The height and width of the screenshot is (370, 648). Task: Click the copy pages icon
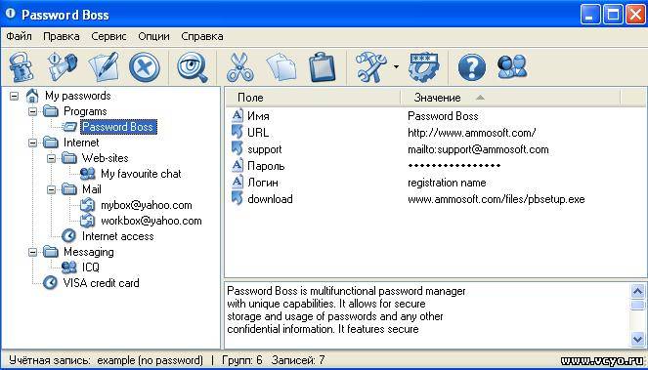281,67
